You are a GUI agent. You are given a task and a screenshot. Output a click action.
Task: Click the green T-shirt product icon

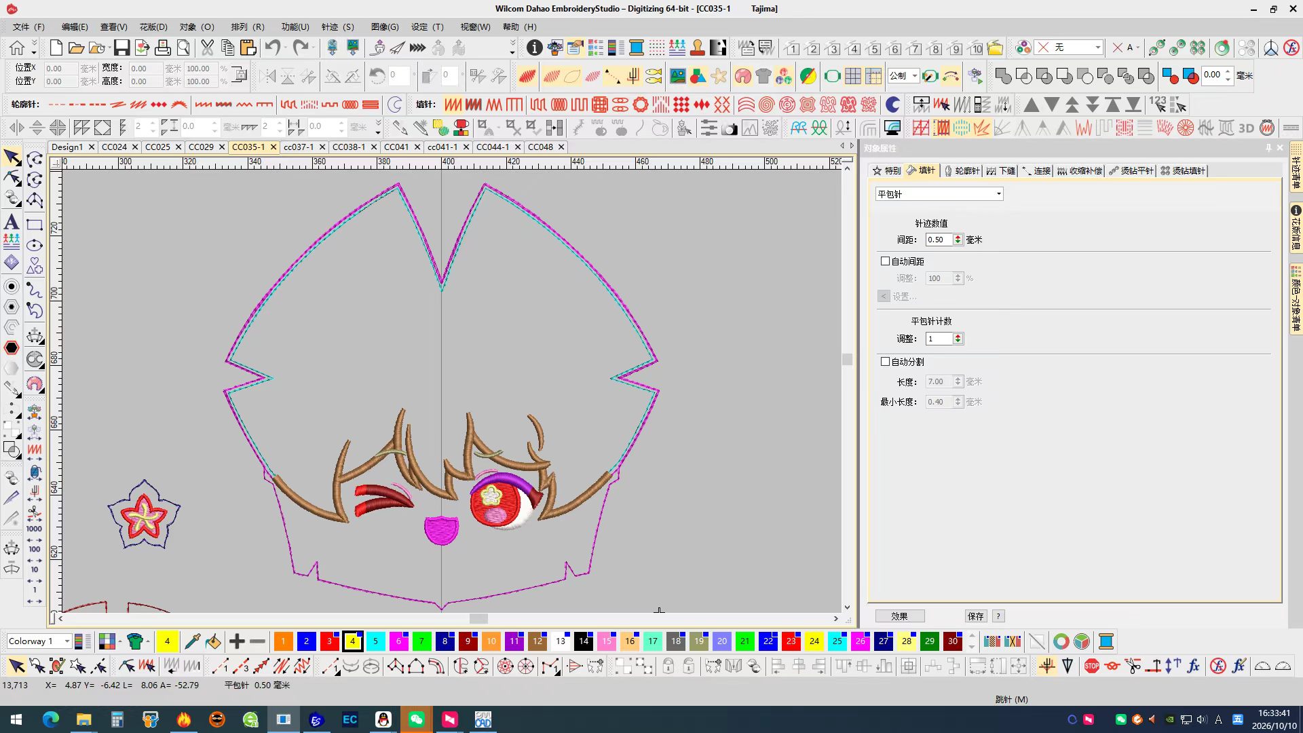[134, 641]
